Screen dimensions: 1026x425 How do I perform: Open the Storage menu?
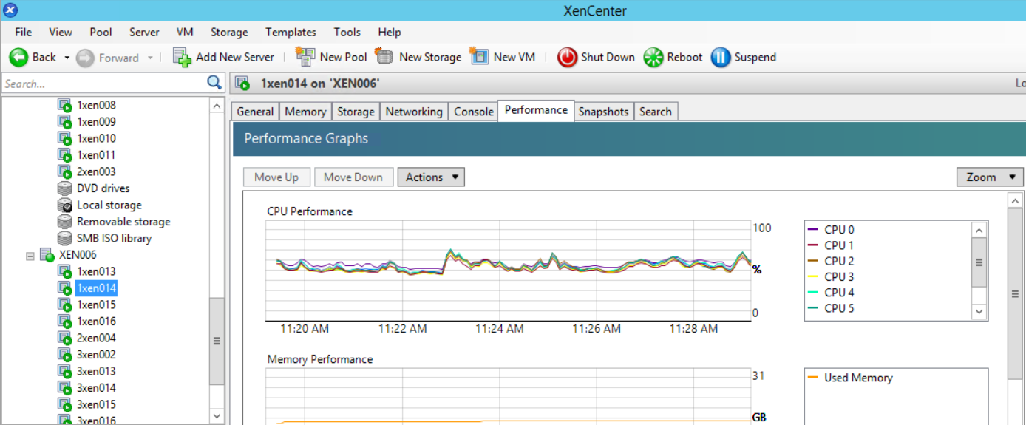(229, 32)
